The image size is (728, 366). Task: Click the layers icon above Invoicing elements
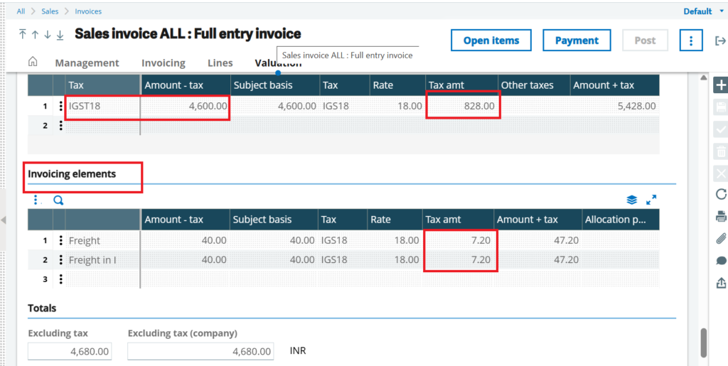631,200
